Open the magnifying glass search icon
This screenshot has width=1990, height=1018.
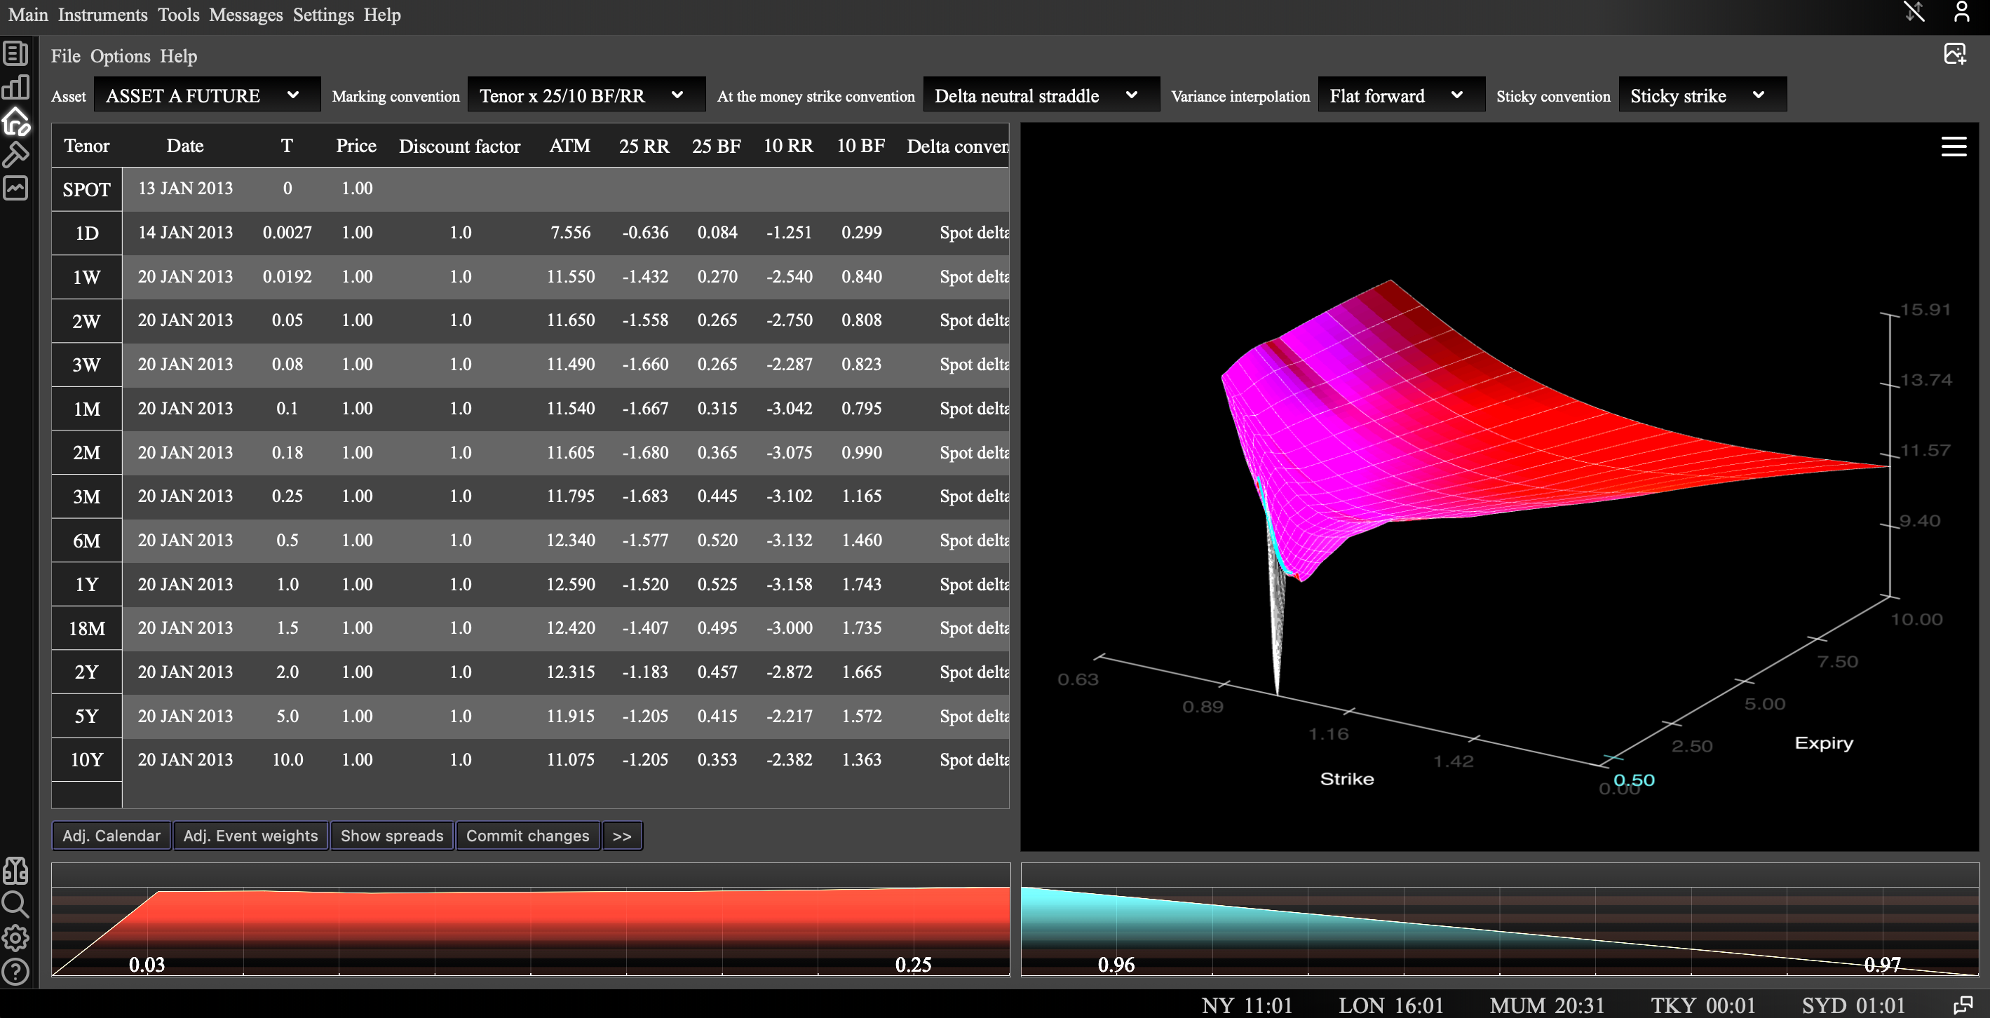(x=15, y=904)
